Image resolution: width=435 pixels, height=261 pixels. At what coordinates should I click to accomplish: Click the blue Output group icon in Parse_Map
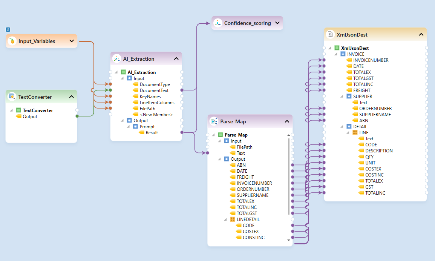[x=227, y=159]
